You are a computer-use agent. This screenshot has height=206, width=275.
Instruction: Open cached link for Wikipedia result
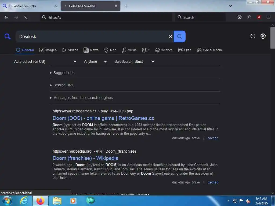[213, 182]
